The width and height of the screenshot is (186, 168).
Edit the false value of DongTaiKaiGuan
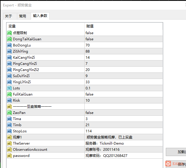[124, 39]
